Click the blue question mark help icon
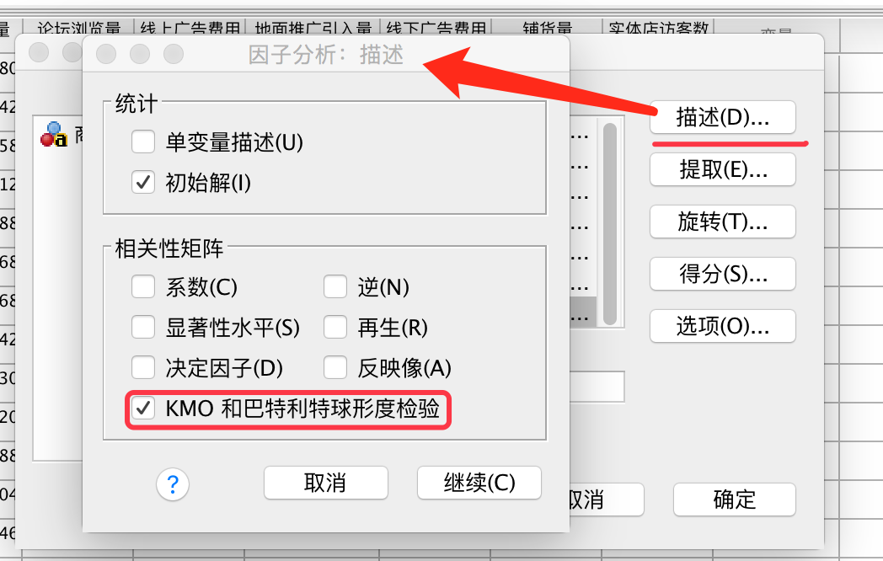This screenshot has width=883, height=561. (173, 484)
